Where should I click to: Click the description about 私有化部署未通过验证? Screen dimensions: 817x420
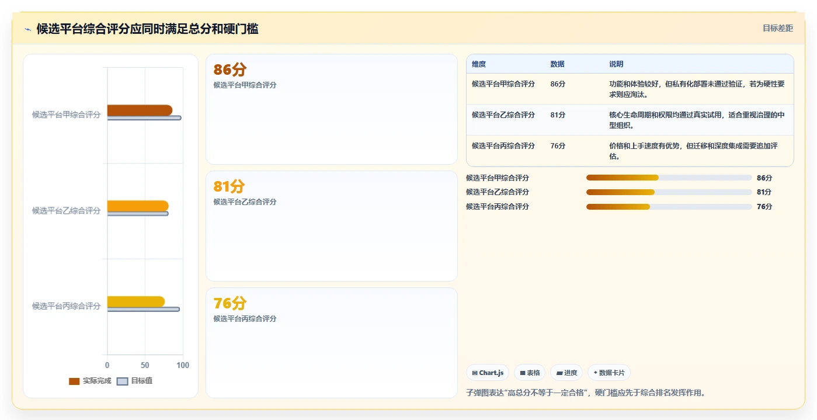tap(697, 89)
